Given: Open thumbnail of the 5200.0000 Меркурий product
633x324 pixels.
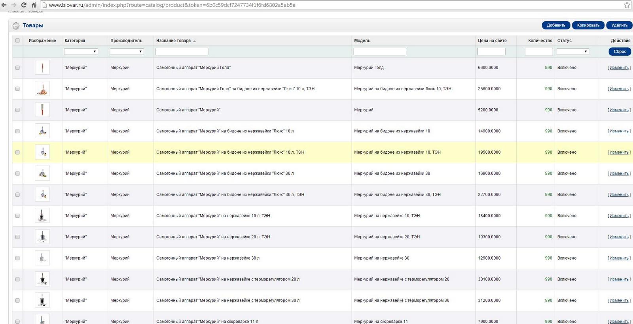Looking at the screenshot, I should click(42, 110).
